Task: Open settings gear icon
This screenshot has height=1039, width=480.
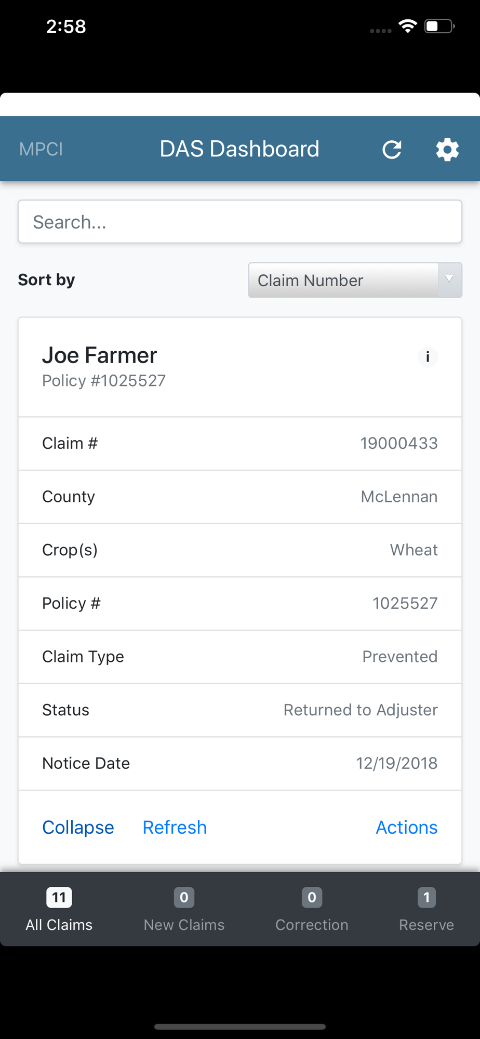Action: click(x=447, y=150)
